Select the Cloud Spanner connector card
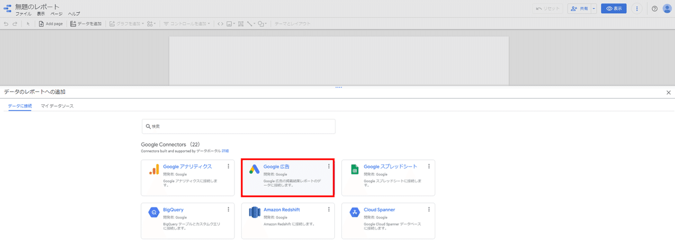Viewport: 675px width, 243px height. [388, 221]
